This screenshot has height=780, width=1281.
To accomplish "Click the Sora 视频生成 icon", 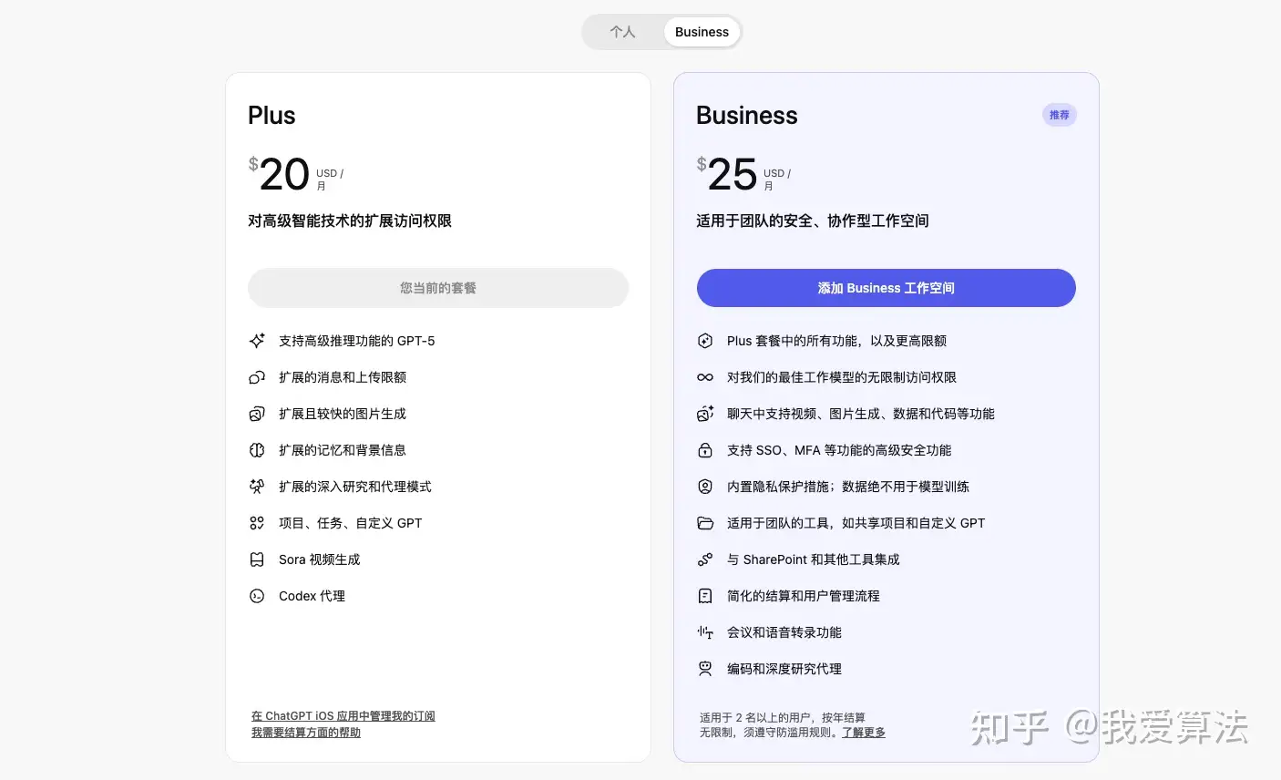I will (257, 559).
